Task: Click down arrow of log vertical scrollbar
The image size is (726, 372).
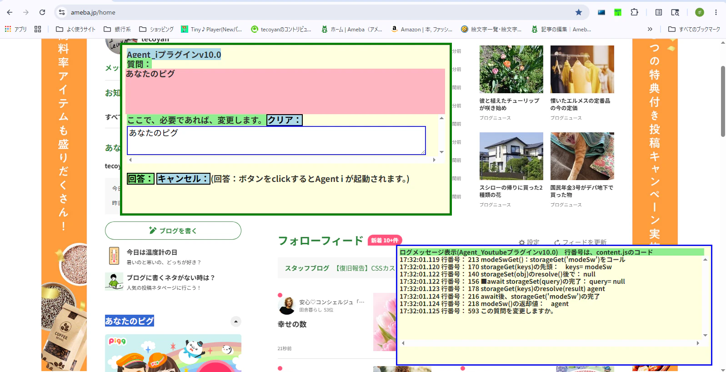Action: point(705,335)
